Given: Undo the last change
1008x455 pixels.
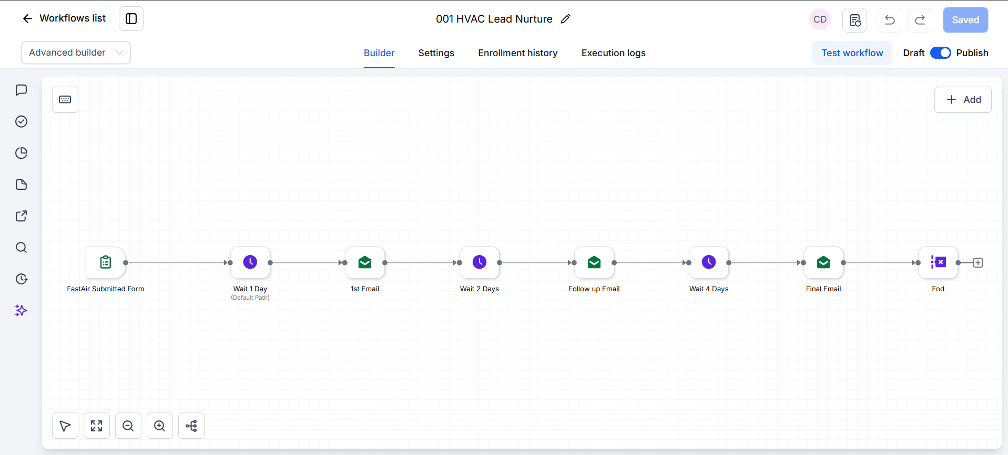Looking at the screenshot, I should click(x=890, y=20).
